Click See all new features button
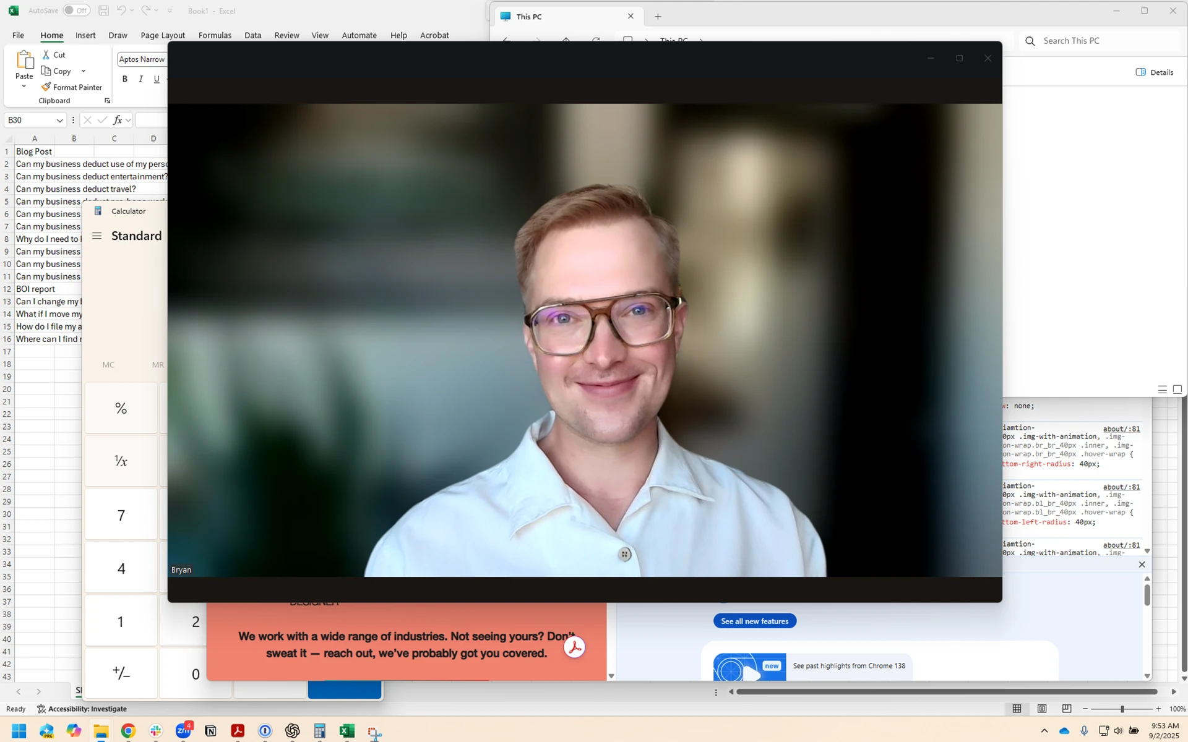The height and width of the screenshot is (742, 1188). (754, 621)
